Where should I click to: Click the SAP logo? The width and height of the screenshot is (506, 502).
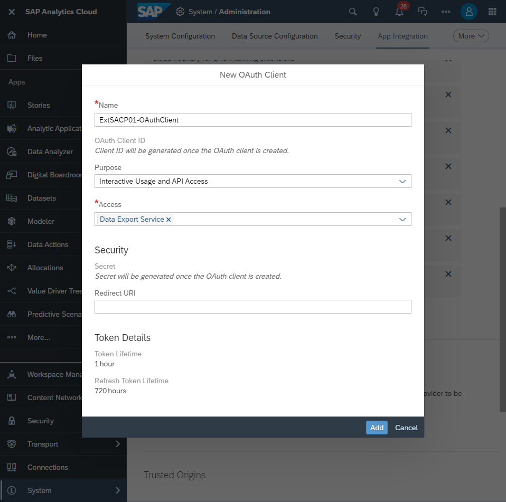click(x=154, y=12)
